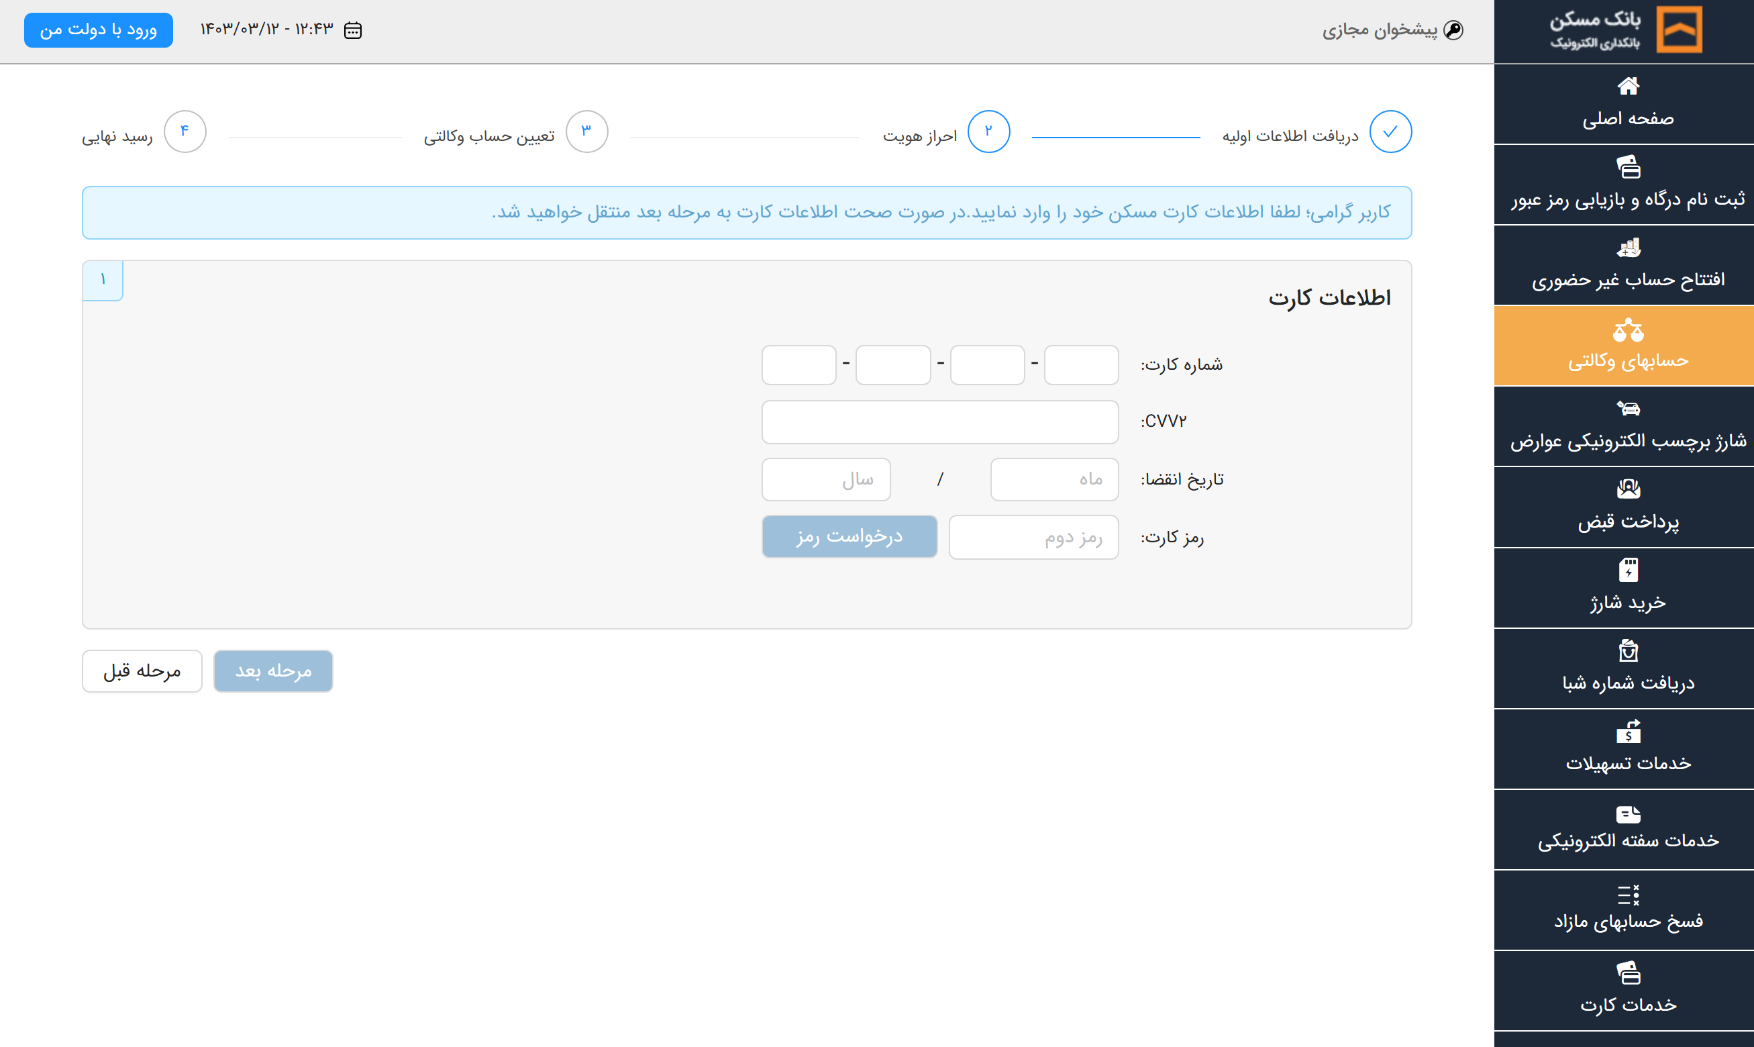Click the non-attendance account opening icon

pos(1628,248)
